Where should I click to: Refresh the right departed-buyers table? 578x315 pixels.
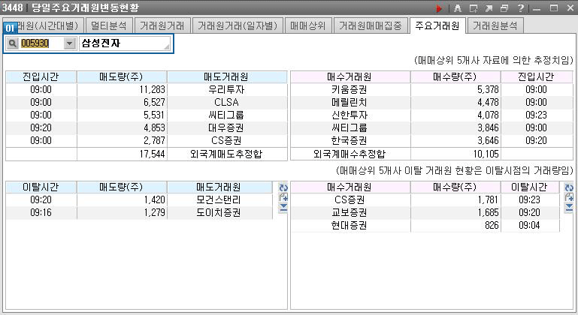[x=569, y=187]
